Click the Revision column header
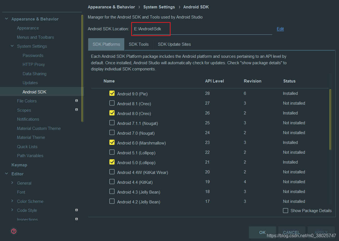This screenshot has height=241, width=339. coord(253,81)
